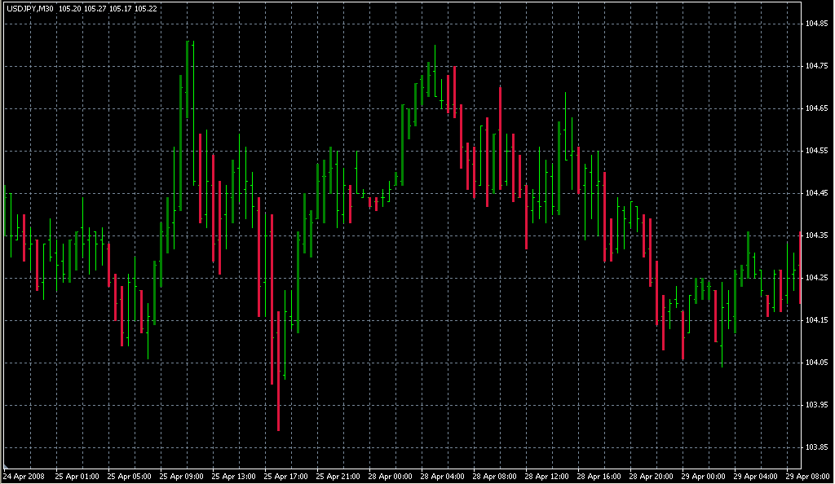Image resolution: width=835 pixels, height=484 pixels.
Task: Click the 25 Apr 05:00 time label
Action: [129, 477]
